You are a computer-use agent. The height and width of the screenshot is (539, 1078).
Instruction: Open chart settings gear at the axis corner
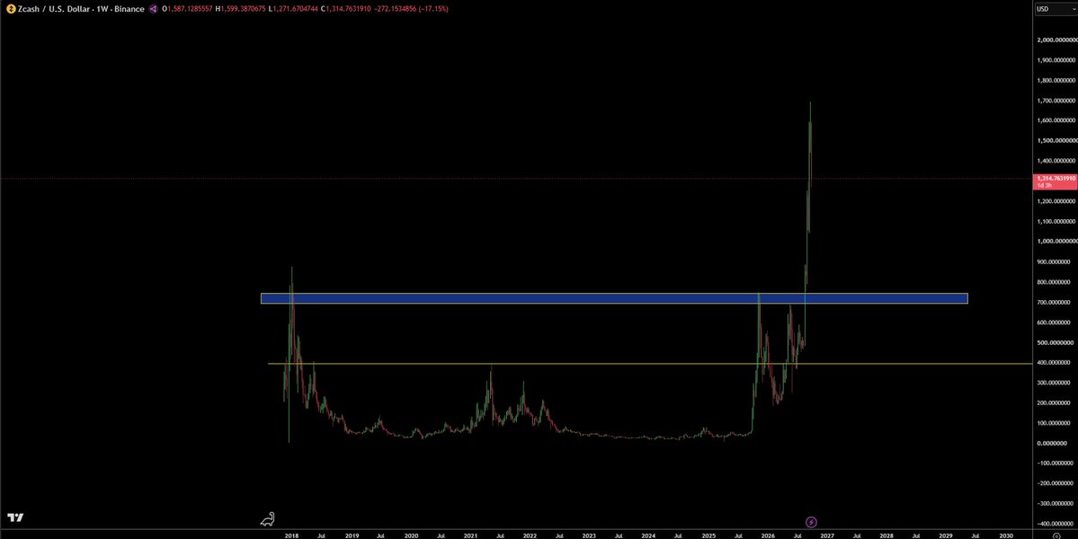(1056, 535)
